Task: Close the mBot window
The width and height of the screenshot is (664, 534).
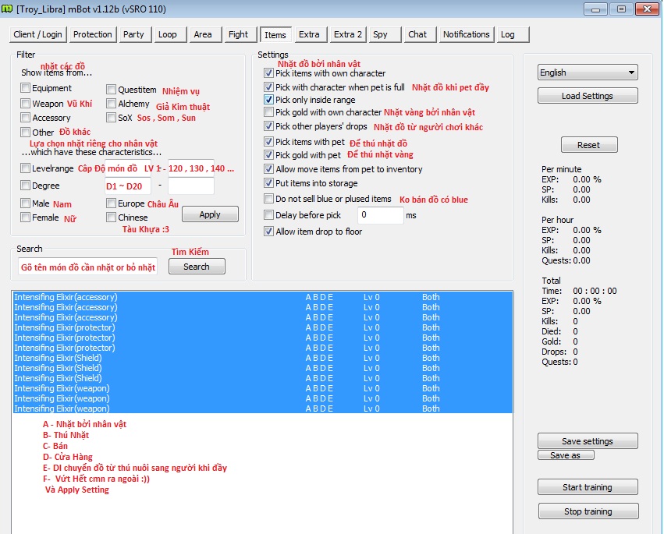Action: pyautogui.click(x=645, y=9)
